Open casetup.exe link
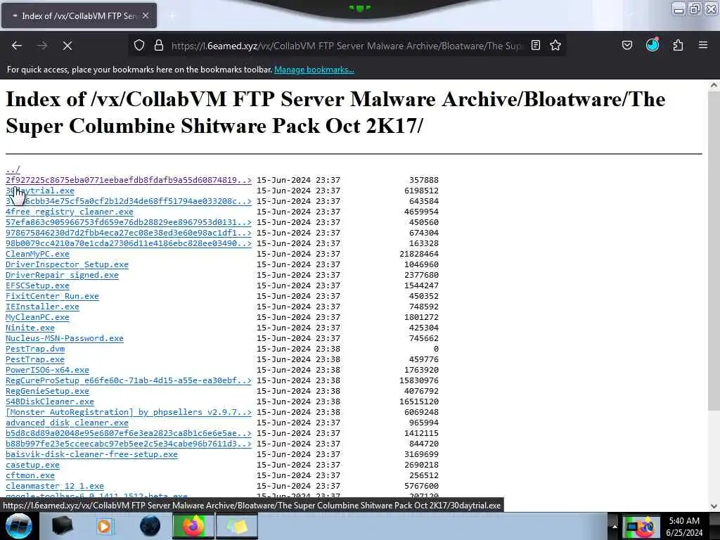 (x=32, y=465)
